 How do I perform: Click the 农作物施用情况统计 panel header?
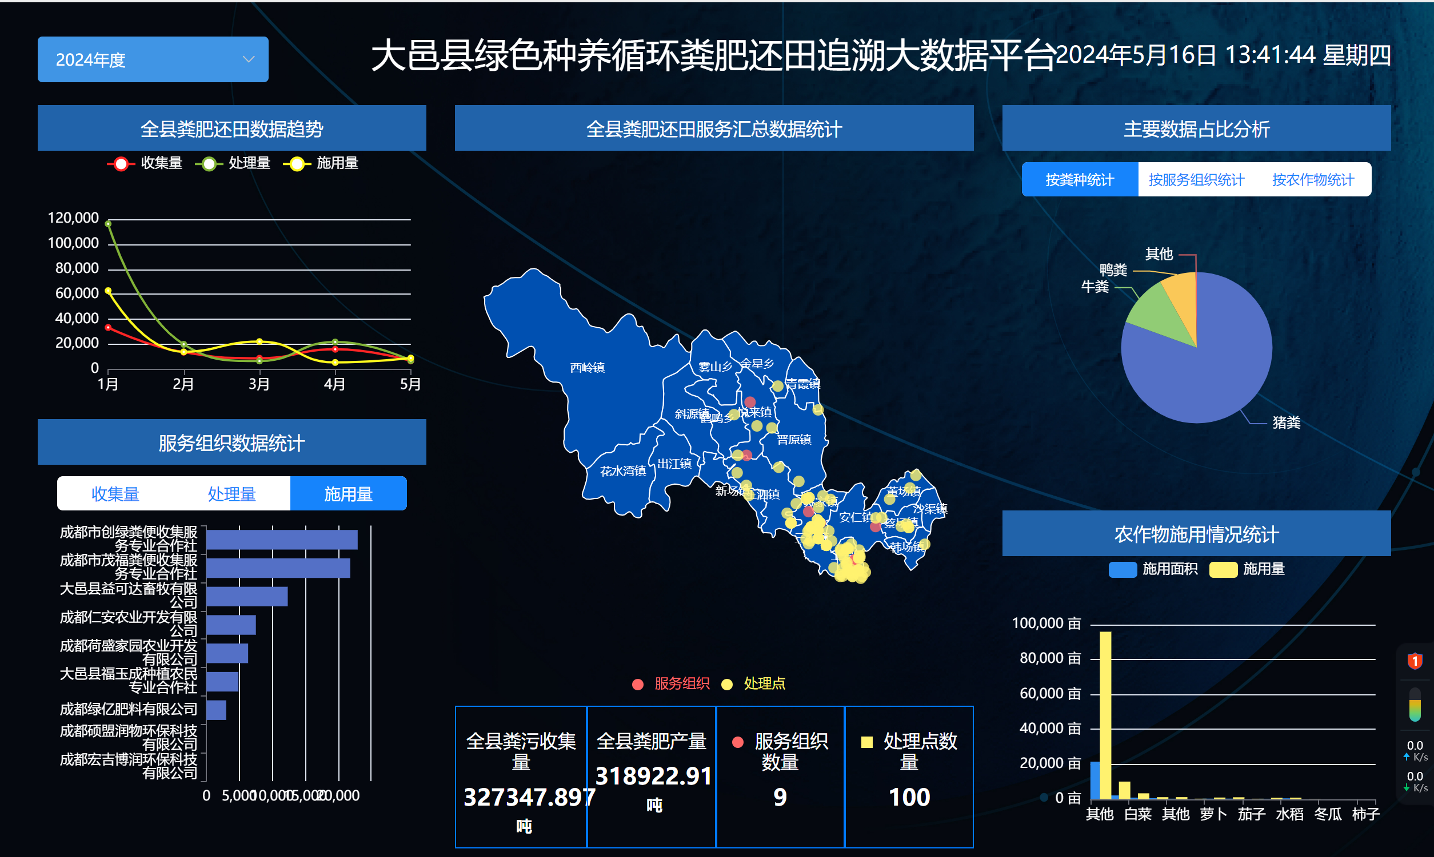(1196, 534)
